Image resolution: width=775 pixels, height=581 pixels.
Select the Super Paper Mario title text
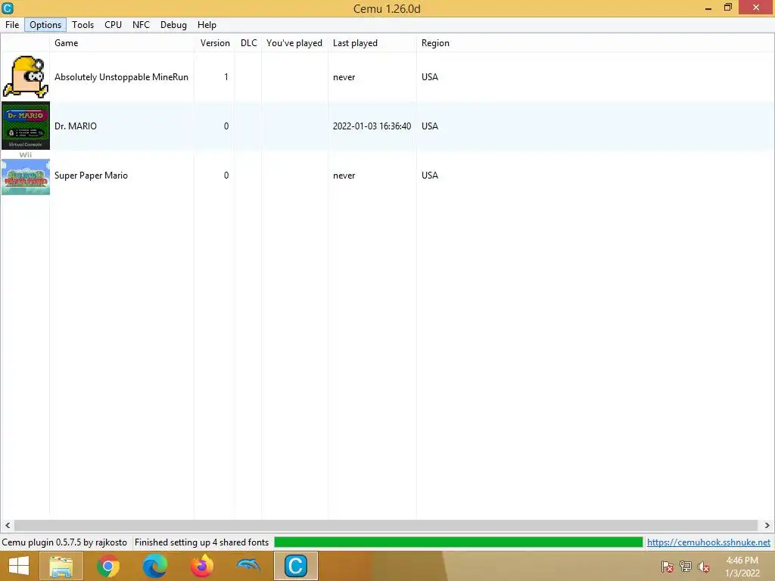pyautogui.click(x=91, y=176)
